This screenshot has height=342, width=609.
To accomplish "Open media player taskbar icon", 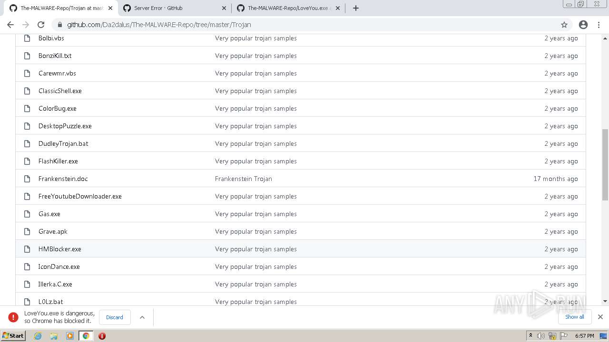I will click(70, 336).
